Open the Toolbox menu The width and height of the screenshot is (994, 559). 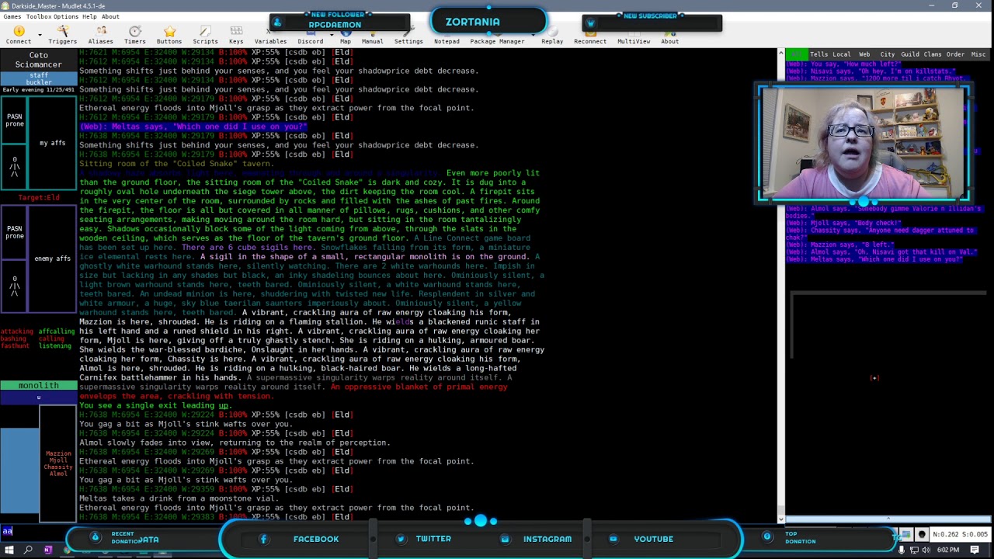pos(39,16)
